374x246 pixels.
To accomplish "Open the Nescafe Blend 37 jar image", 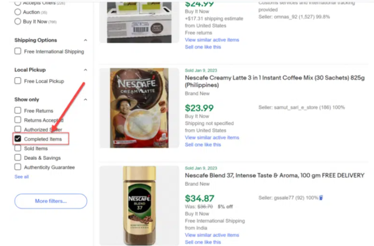I will [x=139, y=205].
